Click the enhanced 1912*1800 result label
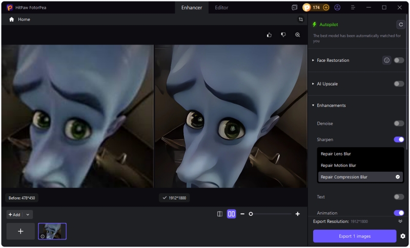410x248 pixels. (174, 198)
